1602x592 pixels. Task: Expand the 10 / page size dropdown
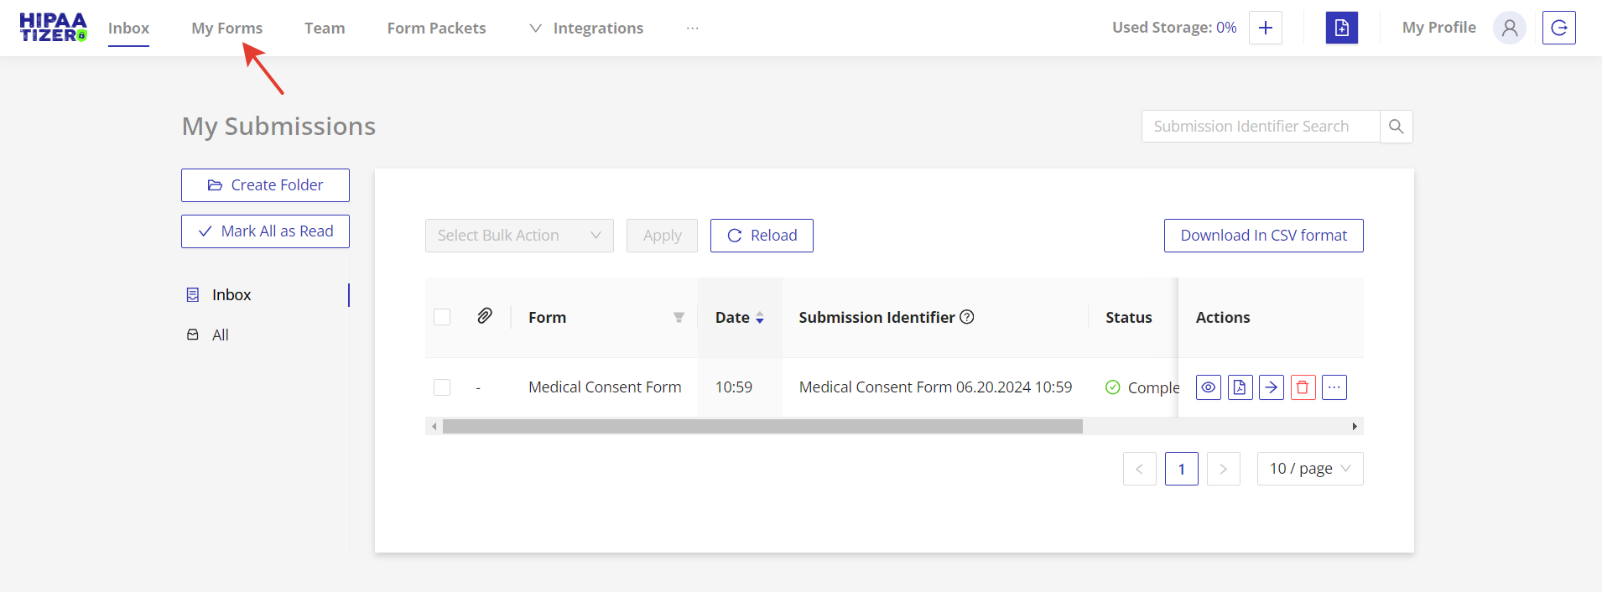1309,469
